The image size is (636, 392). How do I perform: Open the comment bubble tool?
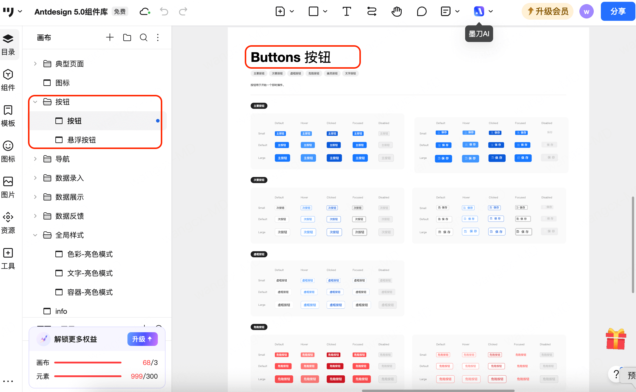coord(422,11)
